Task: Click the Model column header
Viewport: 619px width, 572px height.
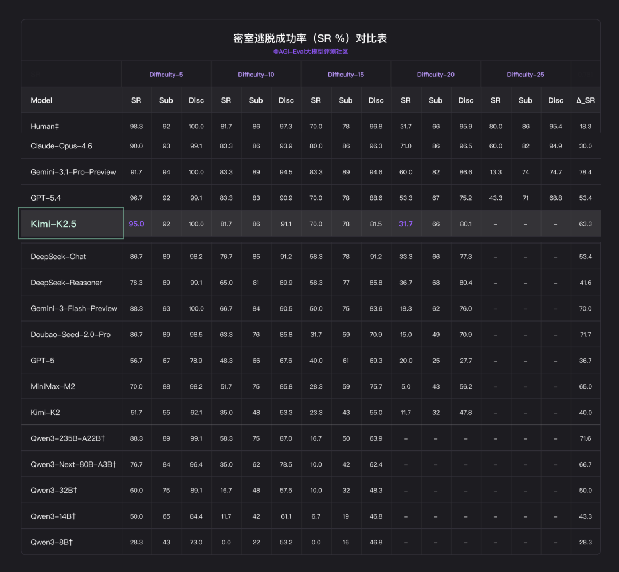Action: click(41, 100)
